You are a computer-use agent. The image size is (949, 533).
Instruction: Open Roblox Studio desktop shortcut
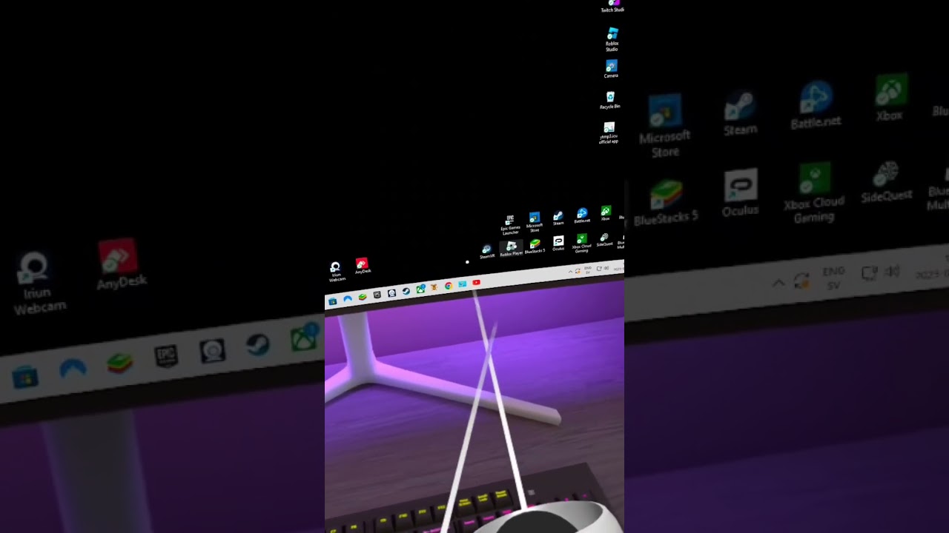[612, 38]
